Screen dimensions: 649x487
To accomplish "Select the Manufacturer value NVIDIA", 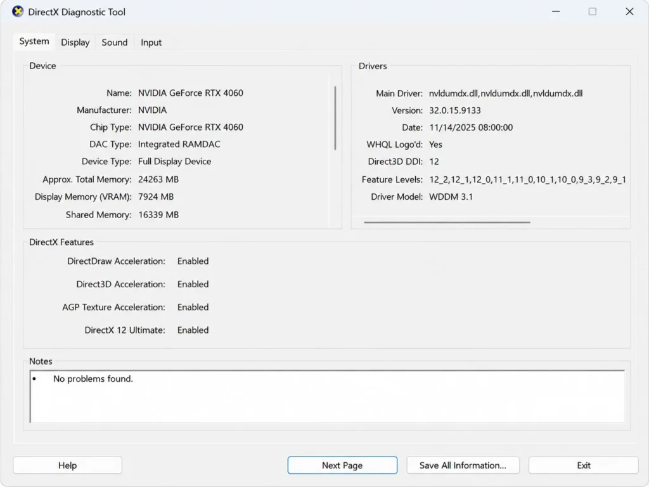I will pyautogui.click(x=152, y=110).
